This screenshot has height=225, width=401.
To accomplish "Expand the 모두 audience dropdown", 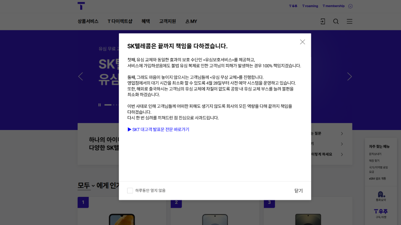I will [86, 186].
